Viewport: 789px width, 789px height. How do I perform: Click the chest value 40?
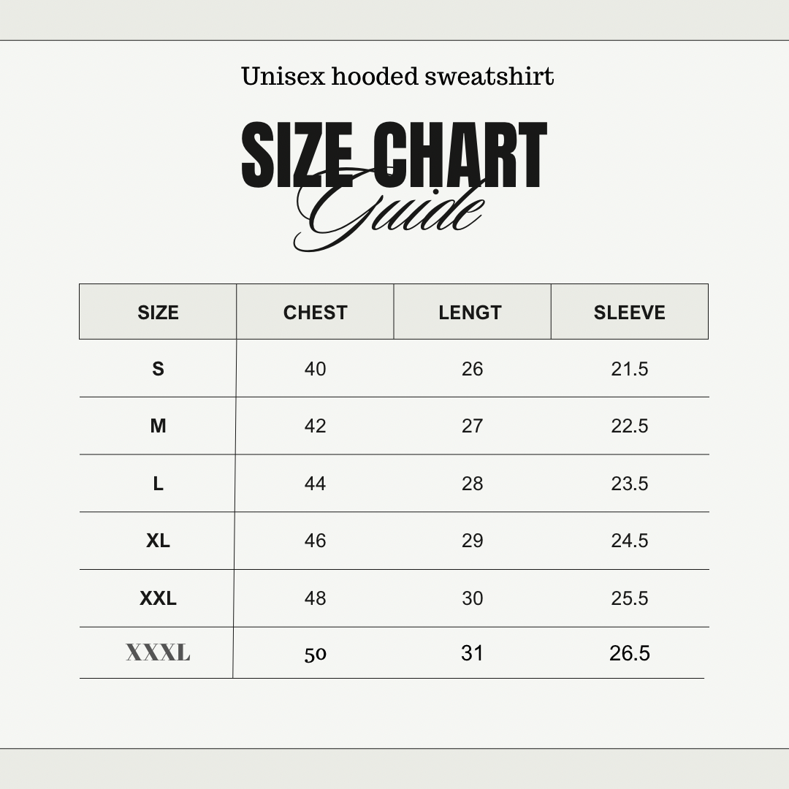pos(315,369)
